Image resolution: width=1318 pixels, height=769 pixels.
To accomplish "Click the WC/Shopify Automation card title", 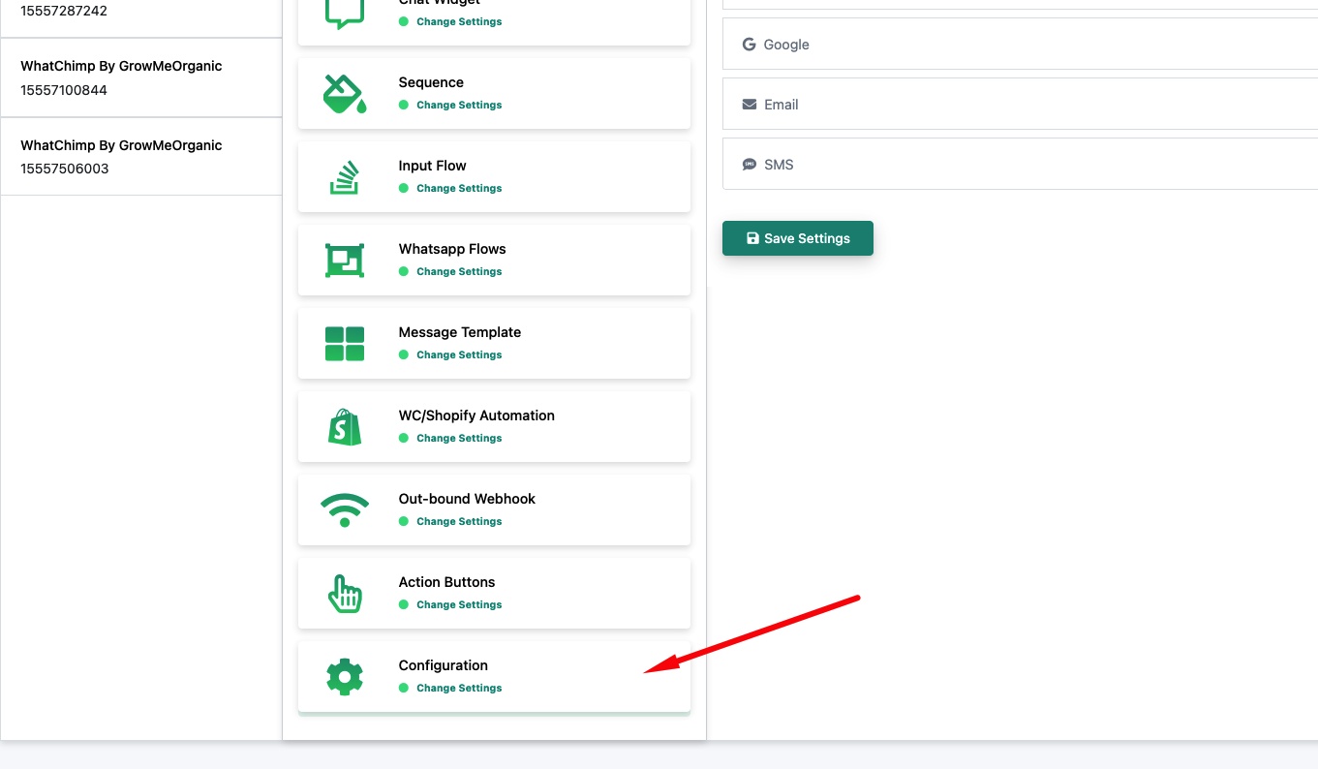I will pyautogui.click(x=476, y=415).
